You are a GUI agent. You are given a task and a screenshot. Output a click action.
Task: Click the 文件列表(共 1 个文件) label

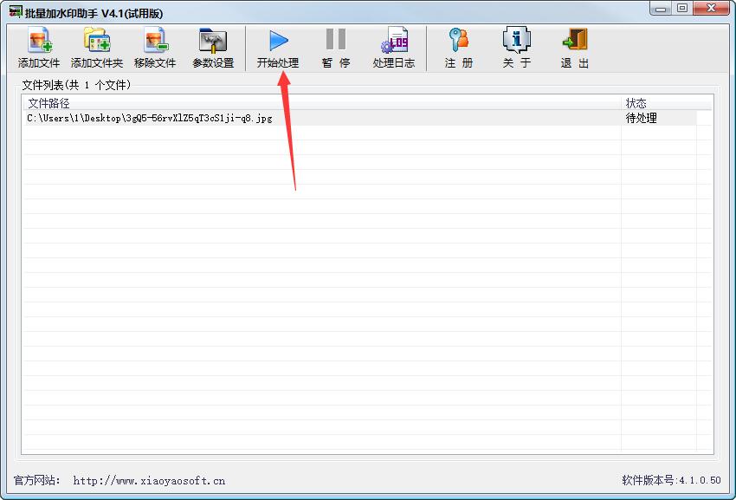[x=76, y=85]
